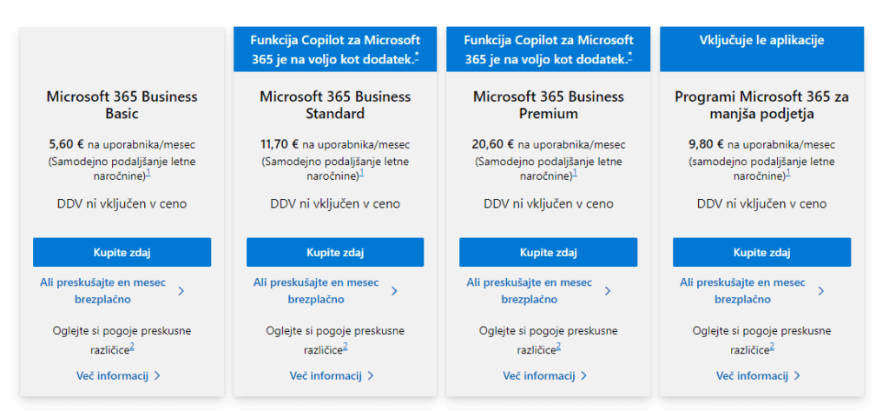
Task: Click chevron beside Programi Microsoft 365 free trial
Action: tap(820, 291)
